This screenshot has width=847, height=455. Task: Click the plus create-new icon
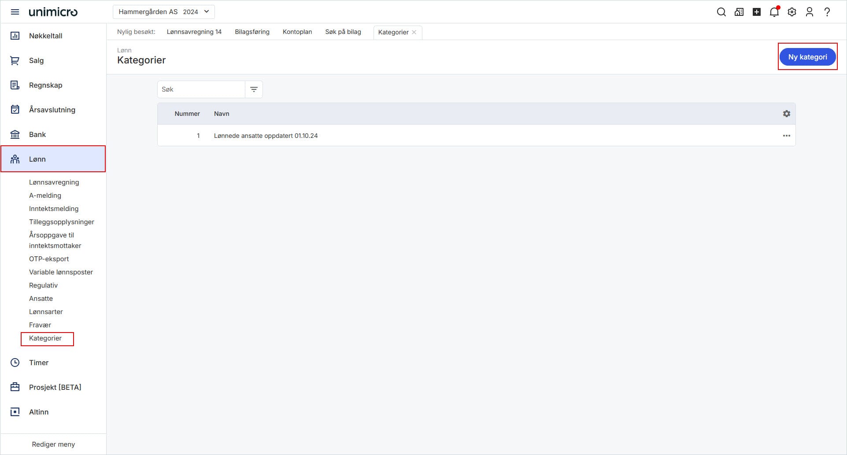pos(757,12)
